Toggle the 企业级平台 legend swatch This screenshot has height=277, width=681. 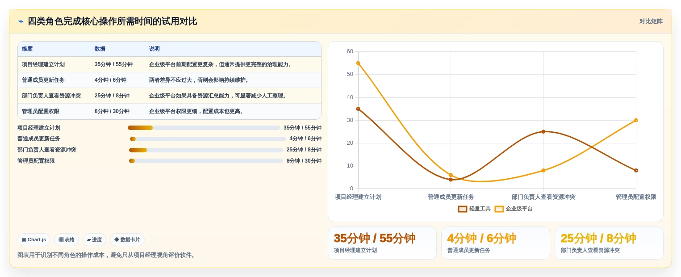[499, 209]
